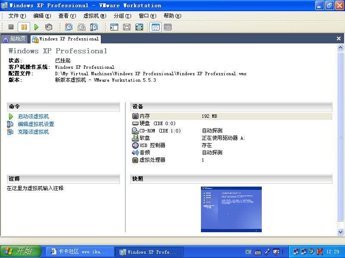Click the red K tray icon
345x258 pixels.
(320, 252)
